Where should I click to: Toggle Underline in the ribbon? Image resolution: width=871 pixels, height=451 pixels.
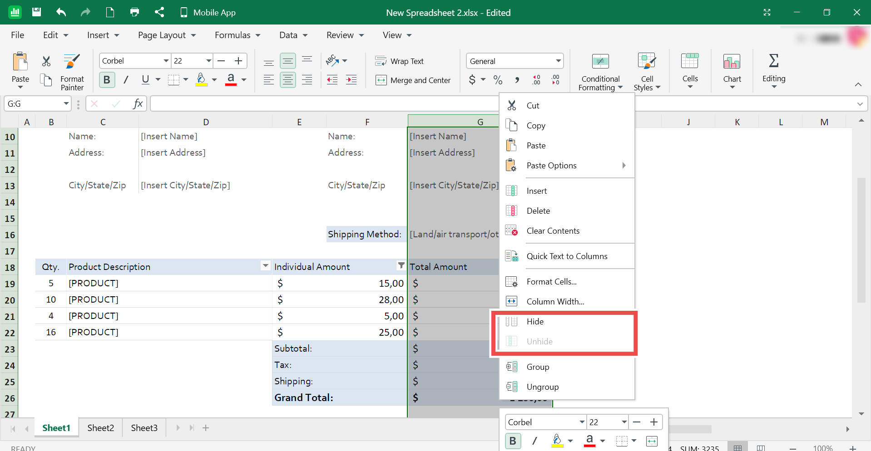(x=145, y=80)
